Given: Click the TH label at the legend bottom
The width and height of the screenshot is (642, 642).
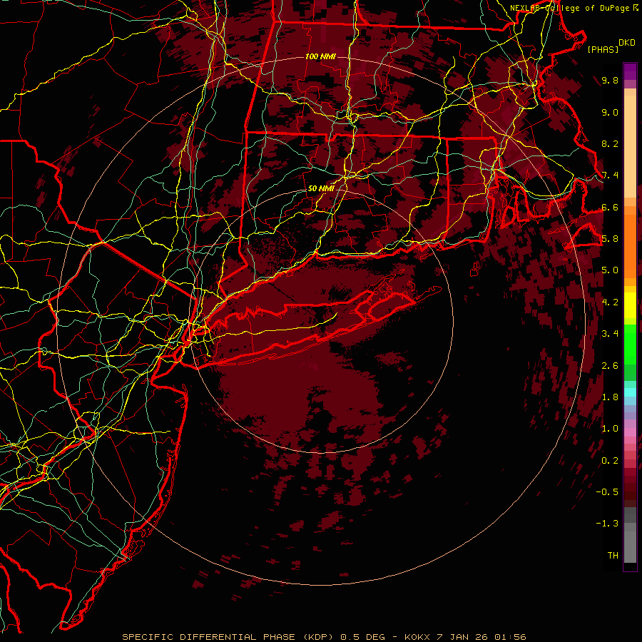Looking at the screenshot, I should click(x=613, y=556).
